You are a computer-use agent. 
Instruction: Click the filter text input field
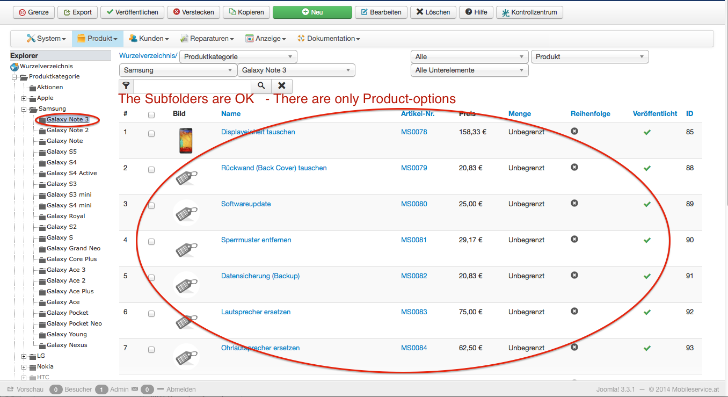click(192, 86)
